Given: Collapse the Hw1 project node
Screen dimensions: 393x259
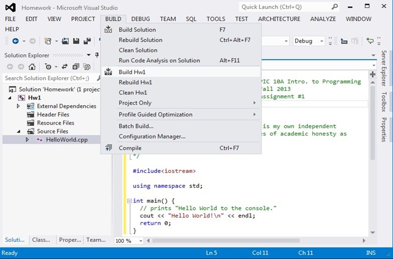Looking at the screenshot, I should coord(10,98).
